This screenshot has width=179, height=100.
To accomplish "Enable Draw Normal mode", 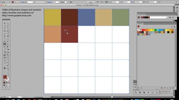I will (4, 85).
